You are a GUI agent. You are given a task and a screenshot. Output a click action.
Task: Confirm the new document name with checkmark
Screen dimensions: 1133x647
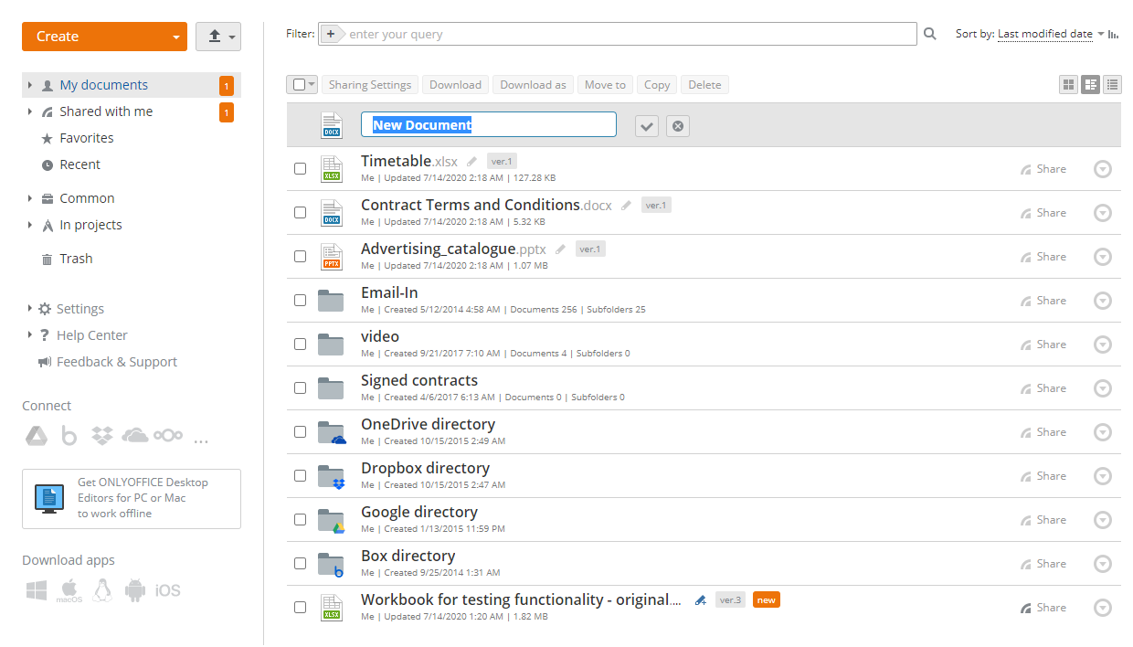(x=647, y=126)
